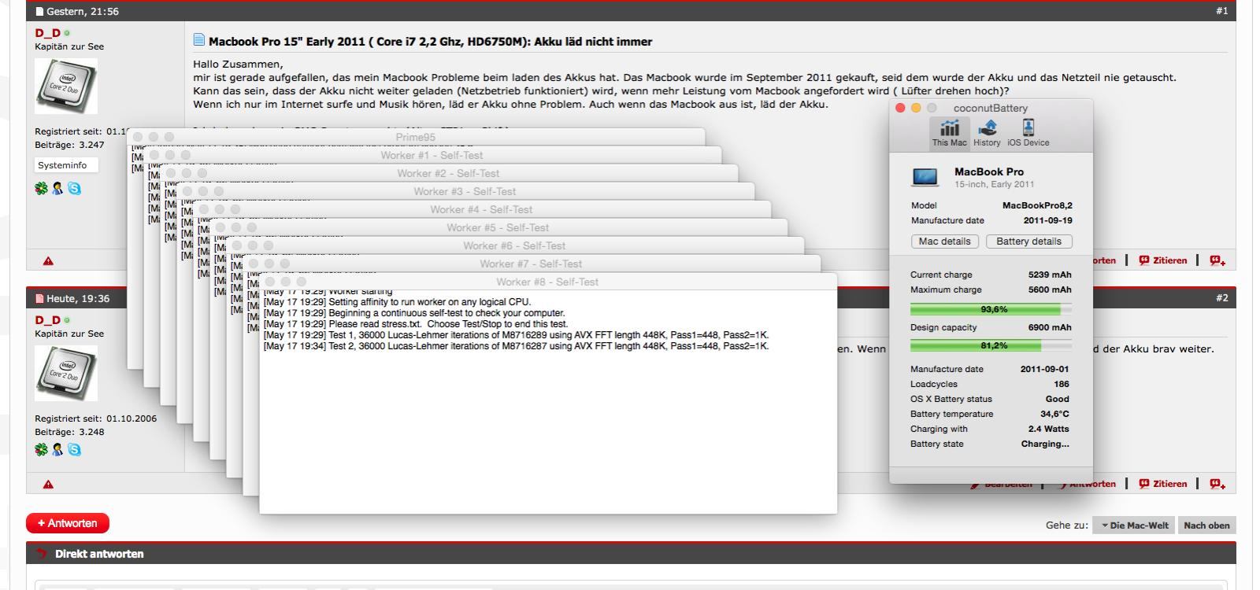
Task: Select the Worker #2 - Self-Test window title
Action: pos(448,173)
